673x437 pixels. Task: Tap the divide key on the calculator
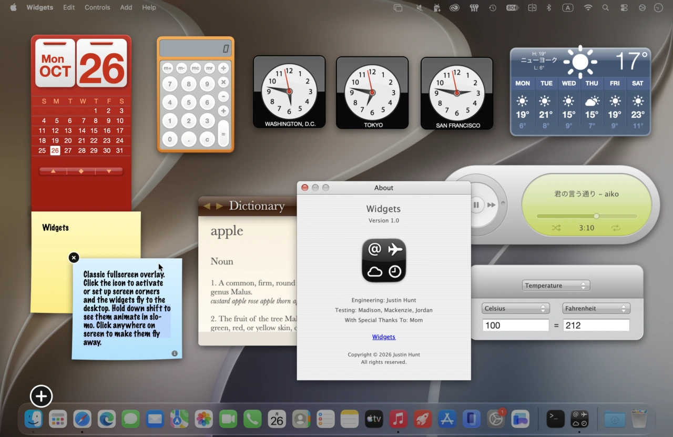[223, 68]
